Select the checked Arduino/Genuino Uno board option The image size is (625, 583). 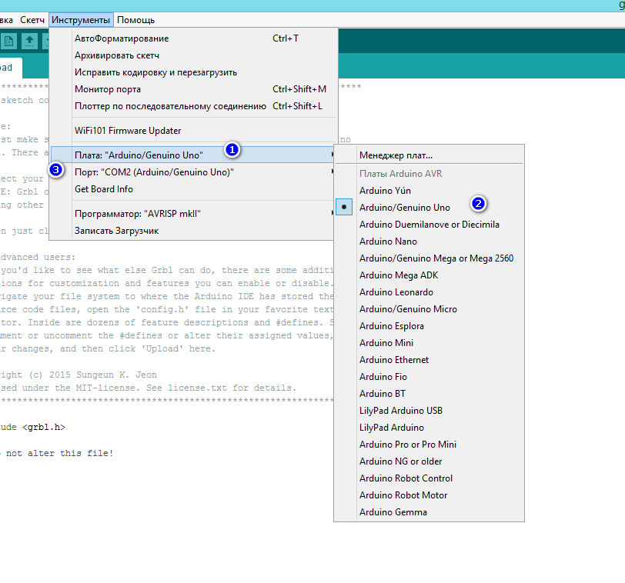point(429,208)
